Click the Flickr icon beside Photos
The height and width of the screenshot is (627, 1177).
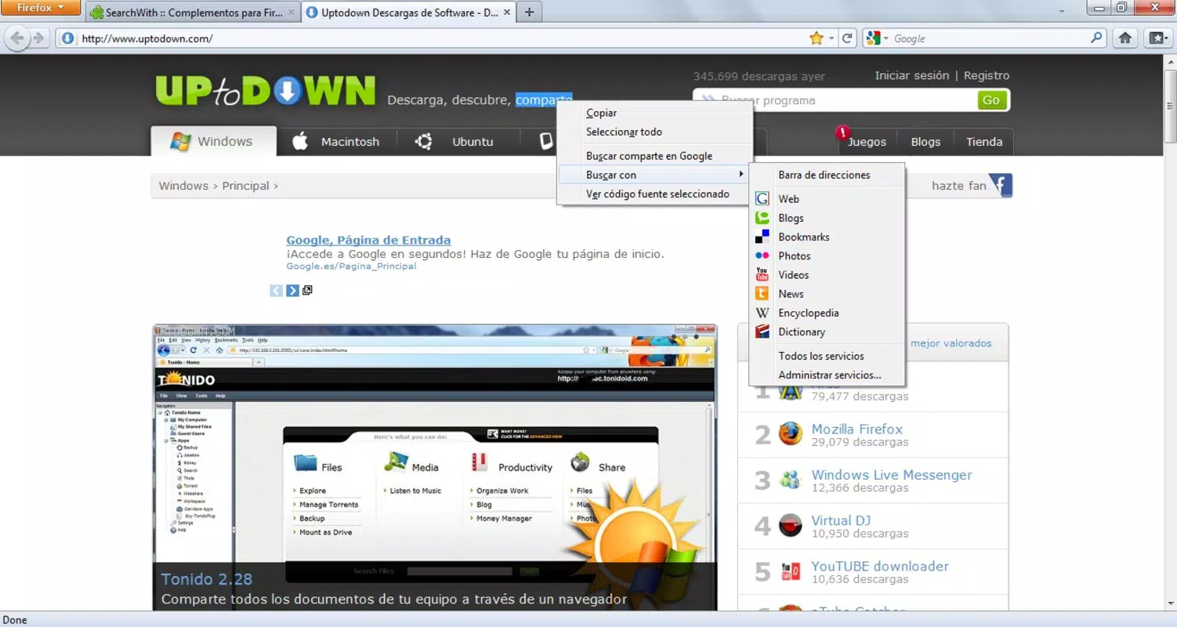click(x=762, y=256)
